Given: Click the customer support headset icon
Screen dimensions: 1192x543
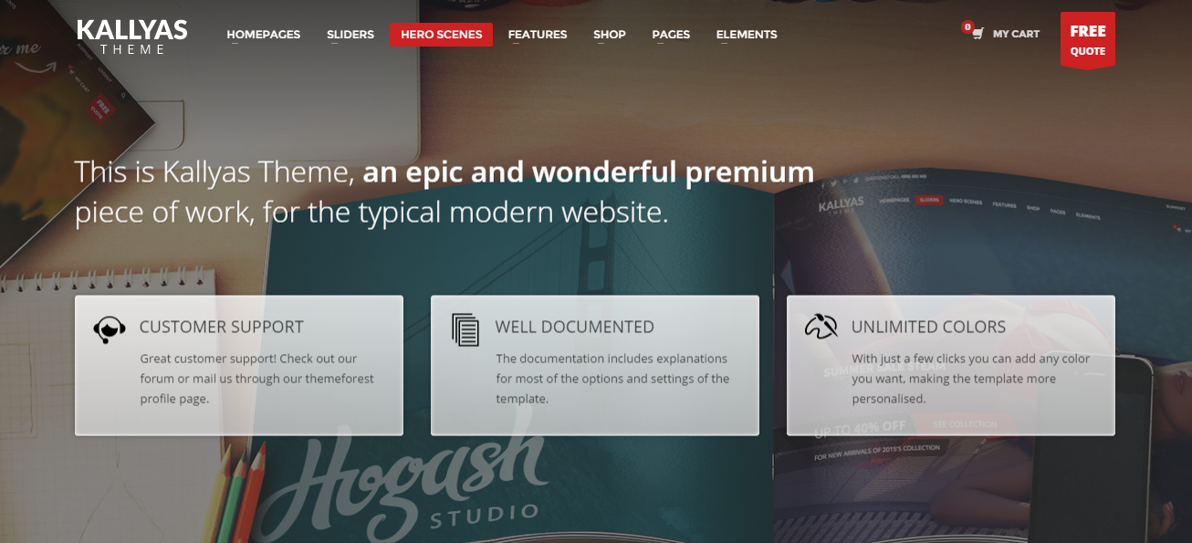Looking at the screenshot, I should coord(110,329).
